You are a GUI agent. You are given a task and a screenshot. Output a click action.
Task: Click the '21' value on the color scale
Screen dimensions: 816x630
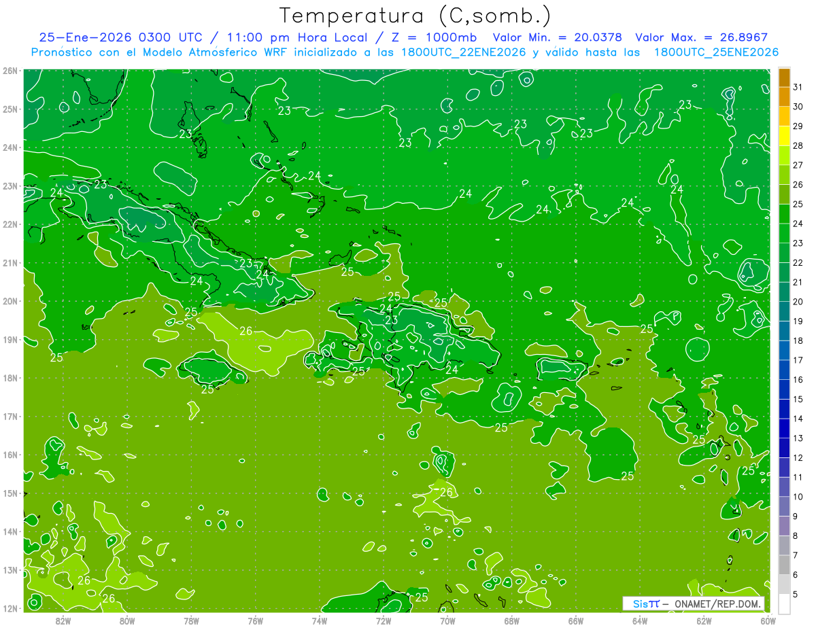[x=798, y=282]
